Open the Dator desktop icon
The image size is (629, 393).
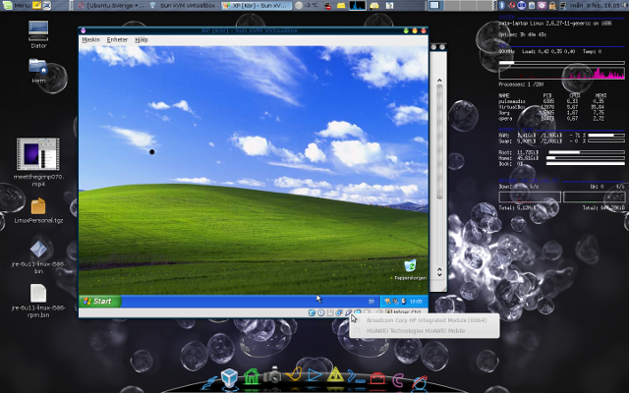coord(38,34)
